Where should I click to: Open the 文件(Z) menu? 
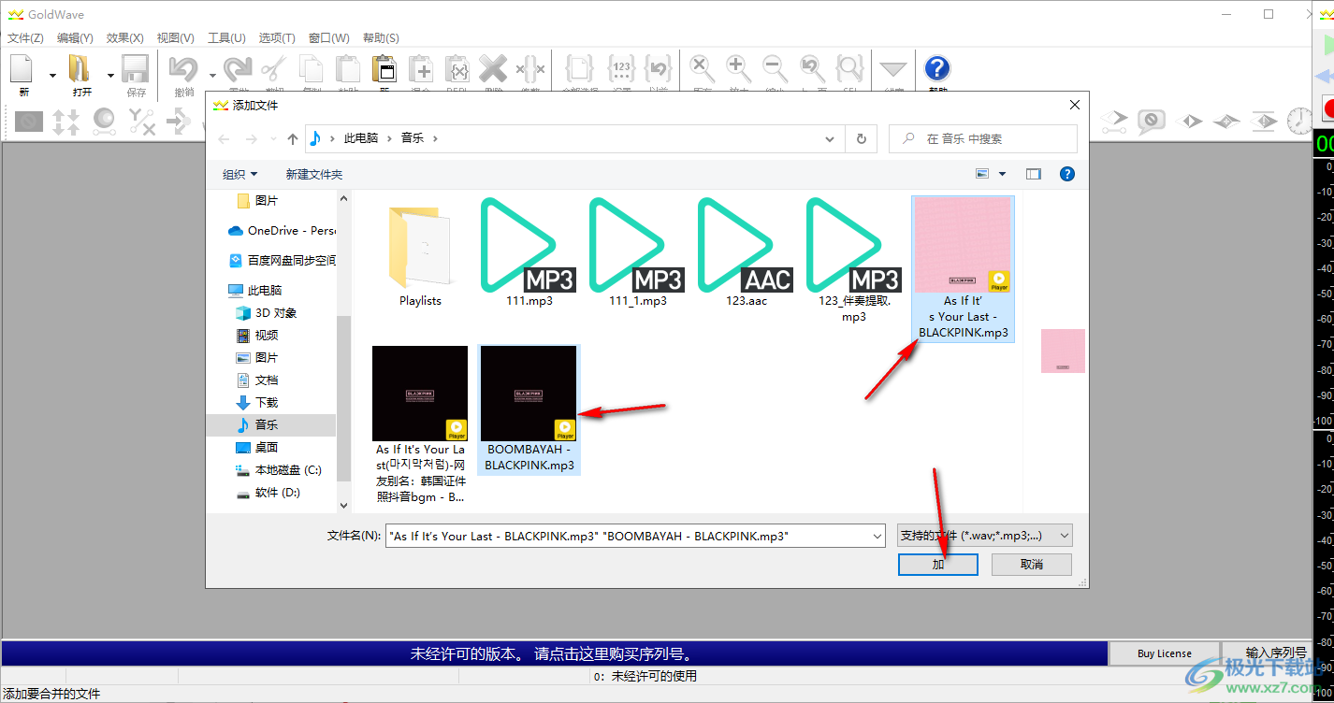[25, 38]
